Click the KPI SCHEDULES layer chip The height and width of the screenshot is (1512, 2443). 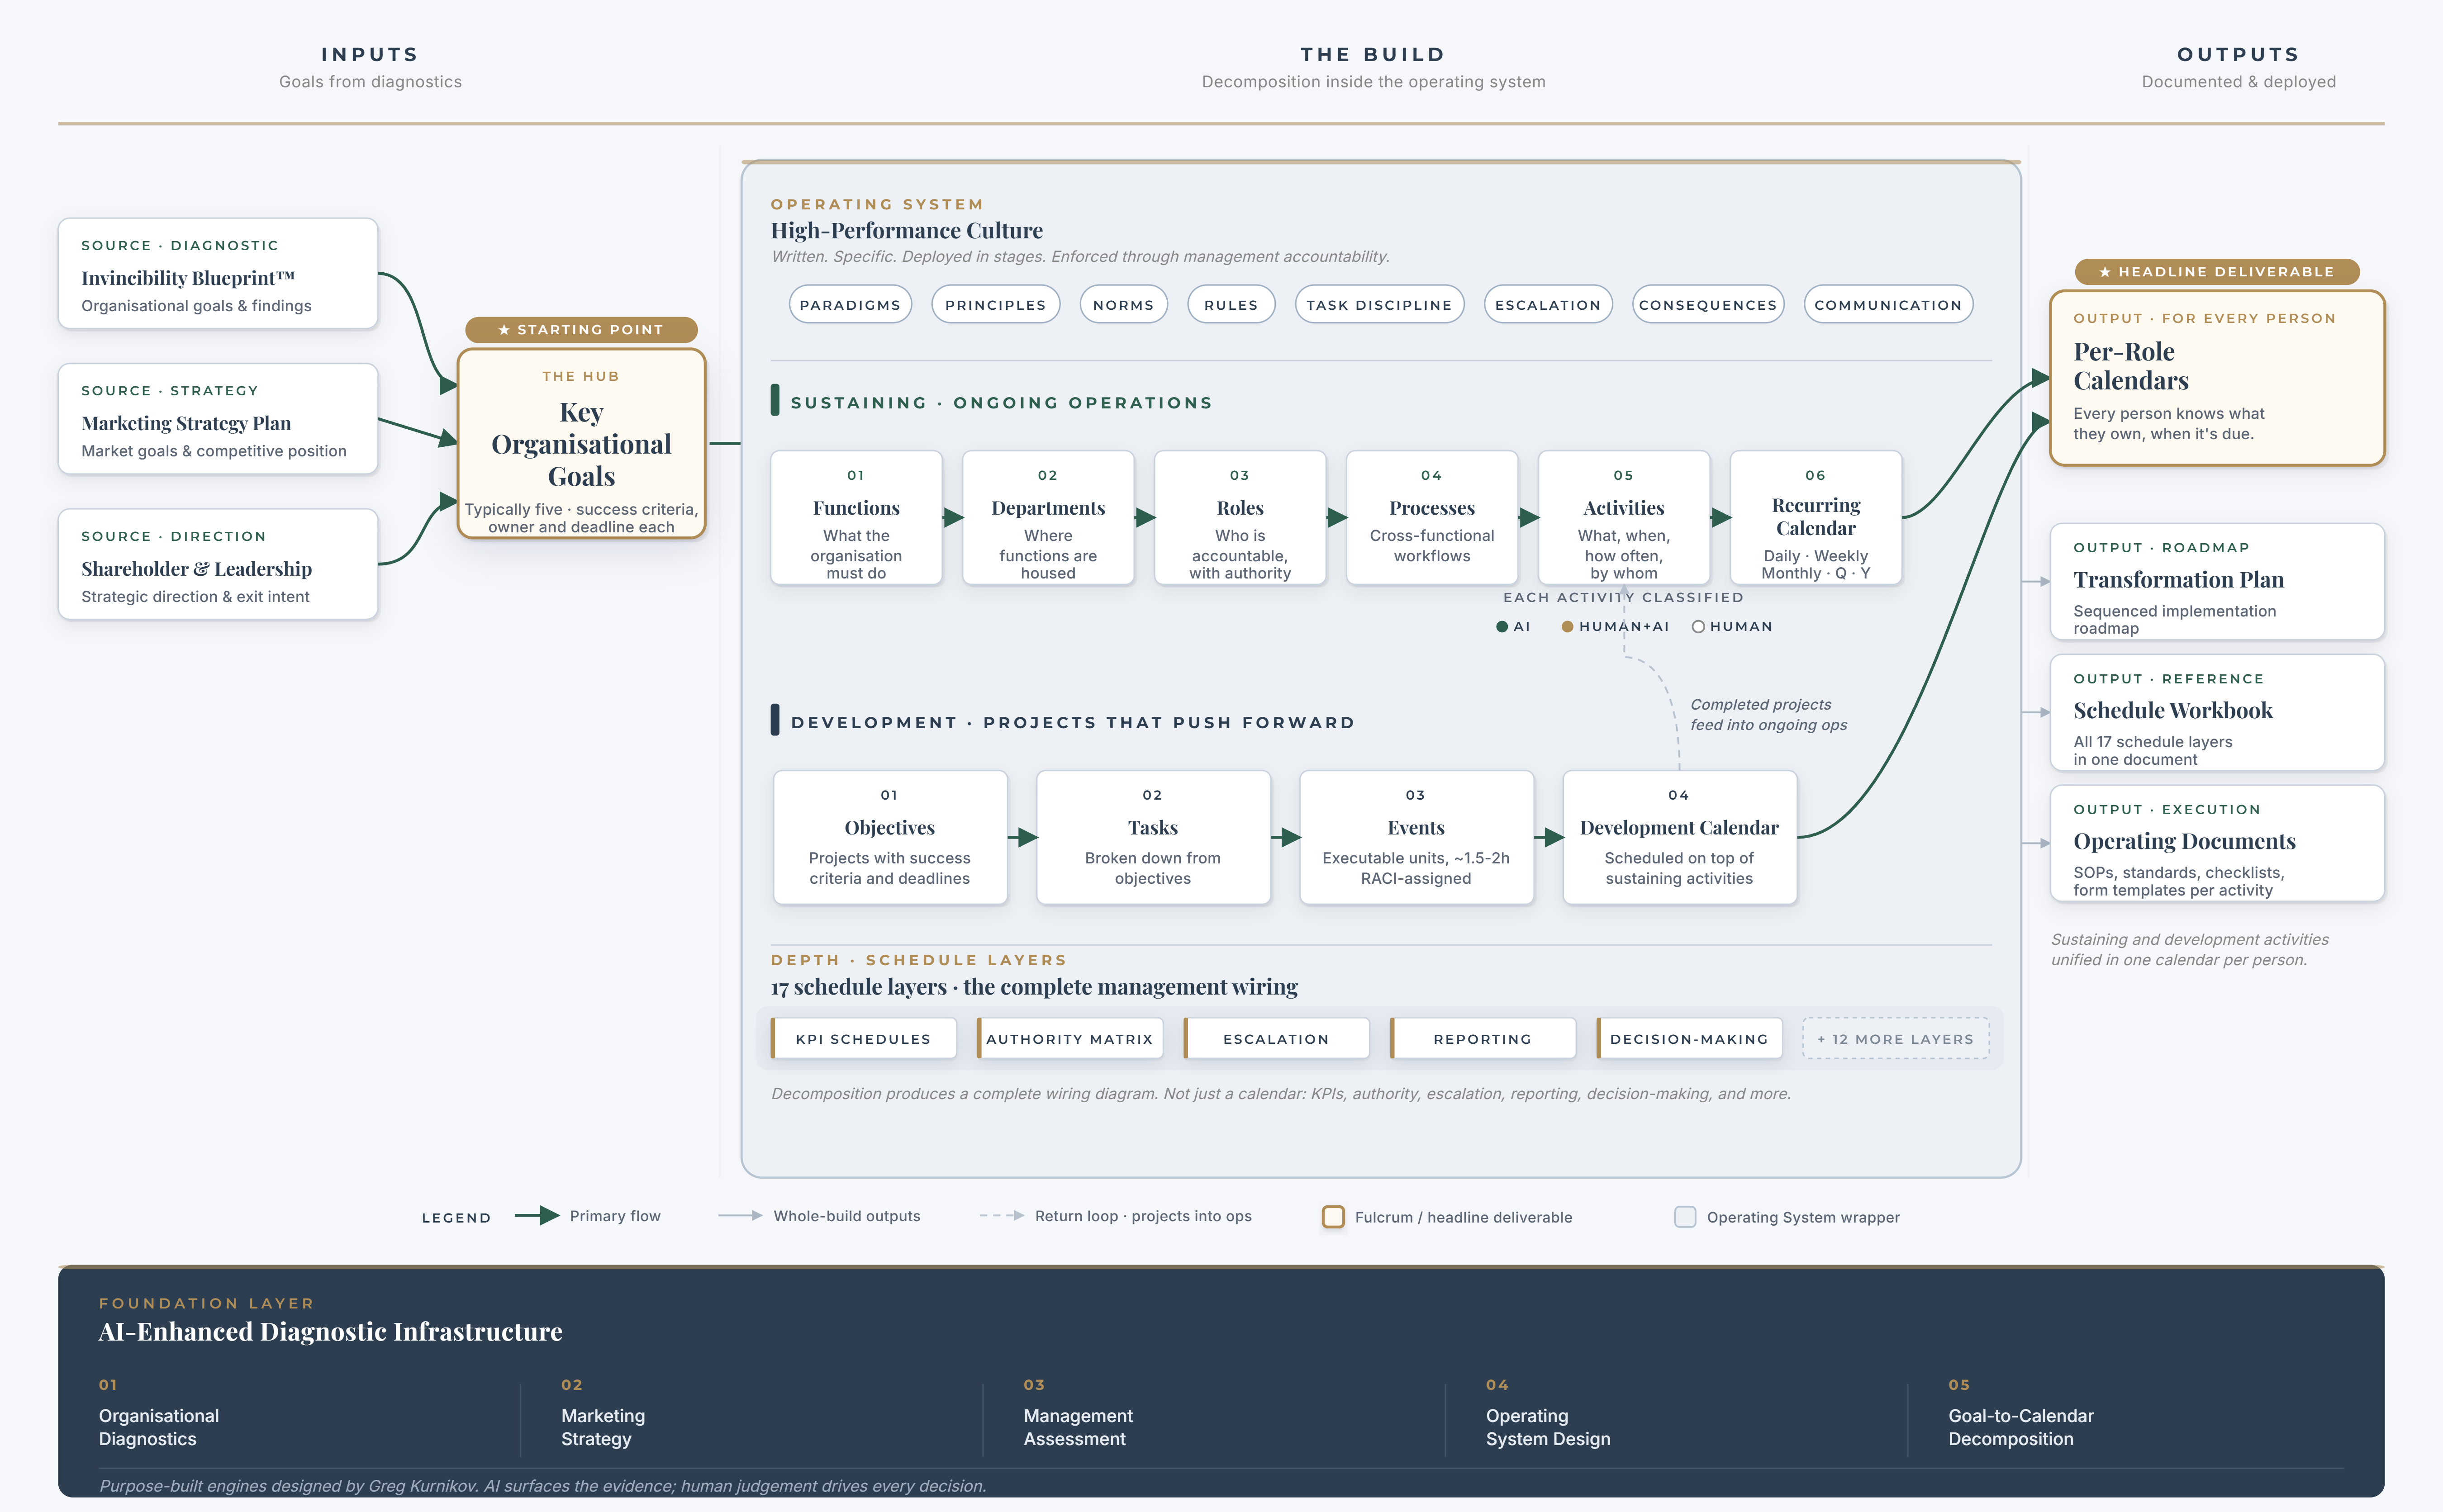[x=863, y=1039]
